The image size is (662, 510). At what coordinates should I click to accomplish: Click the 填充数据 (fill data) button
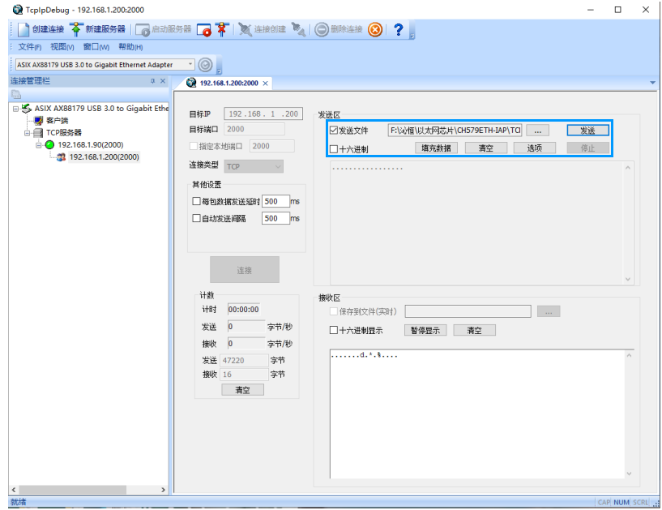(x=437, y=148)
